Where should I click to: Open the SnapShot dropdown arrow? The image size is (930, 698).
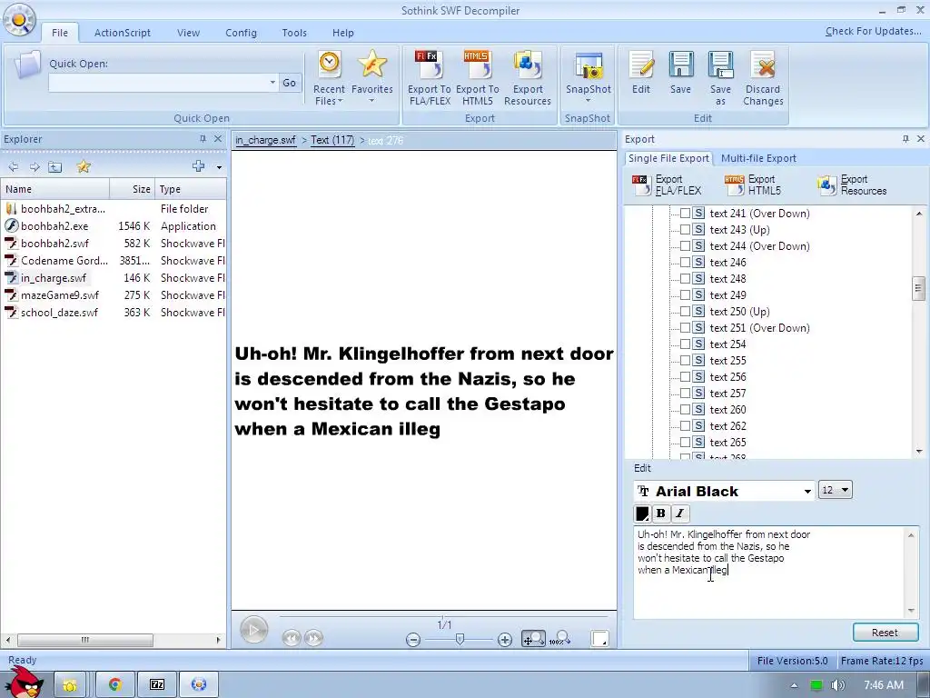coord(589,101)
